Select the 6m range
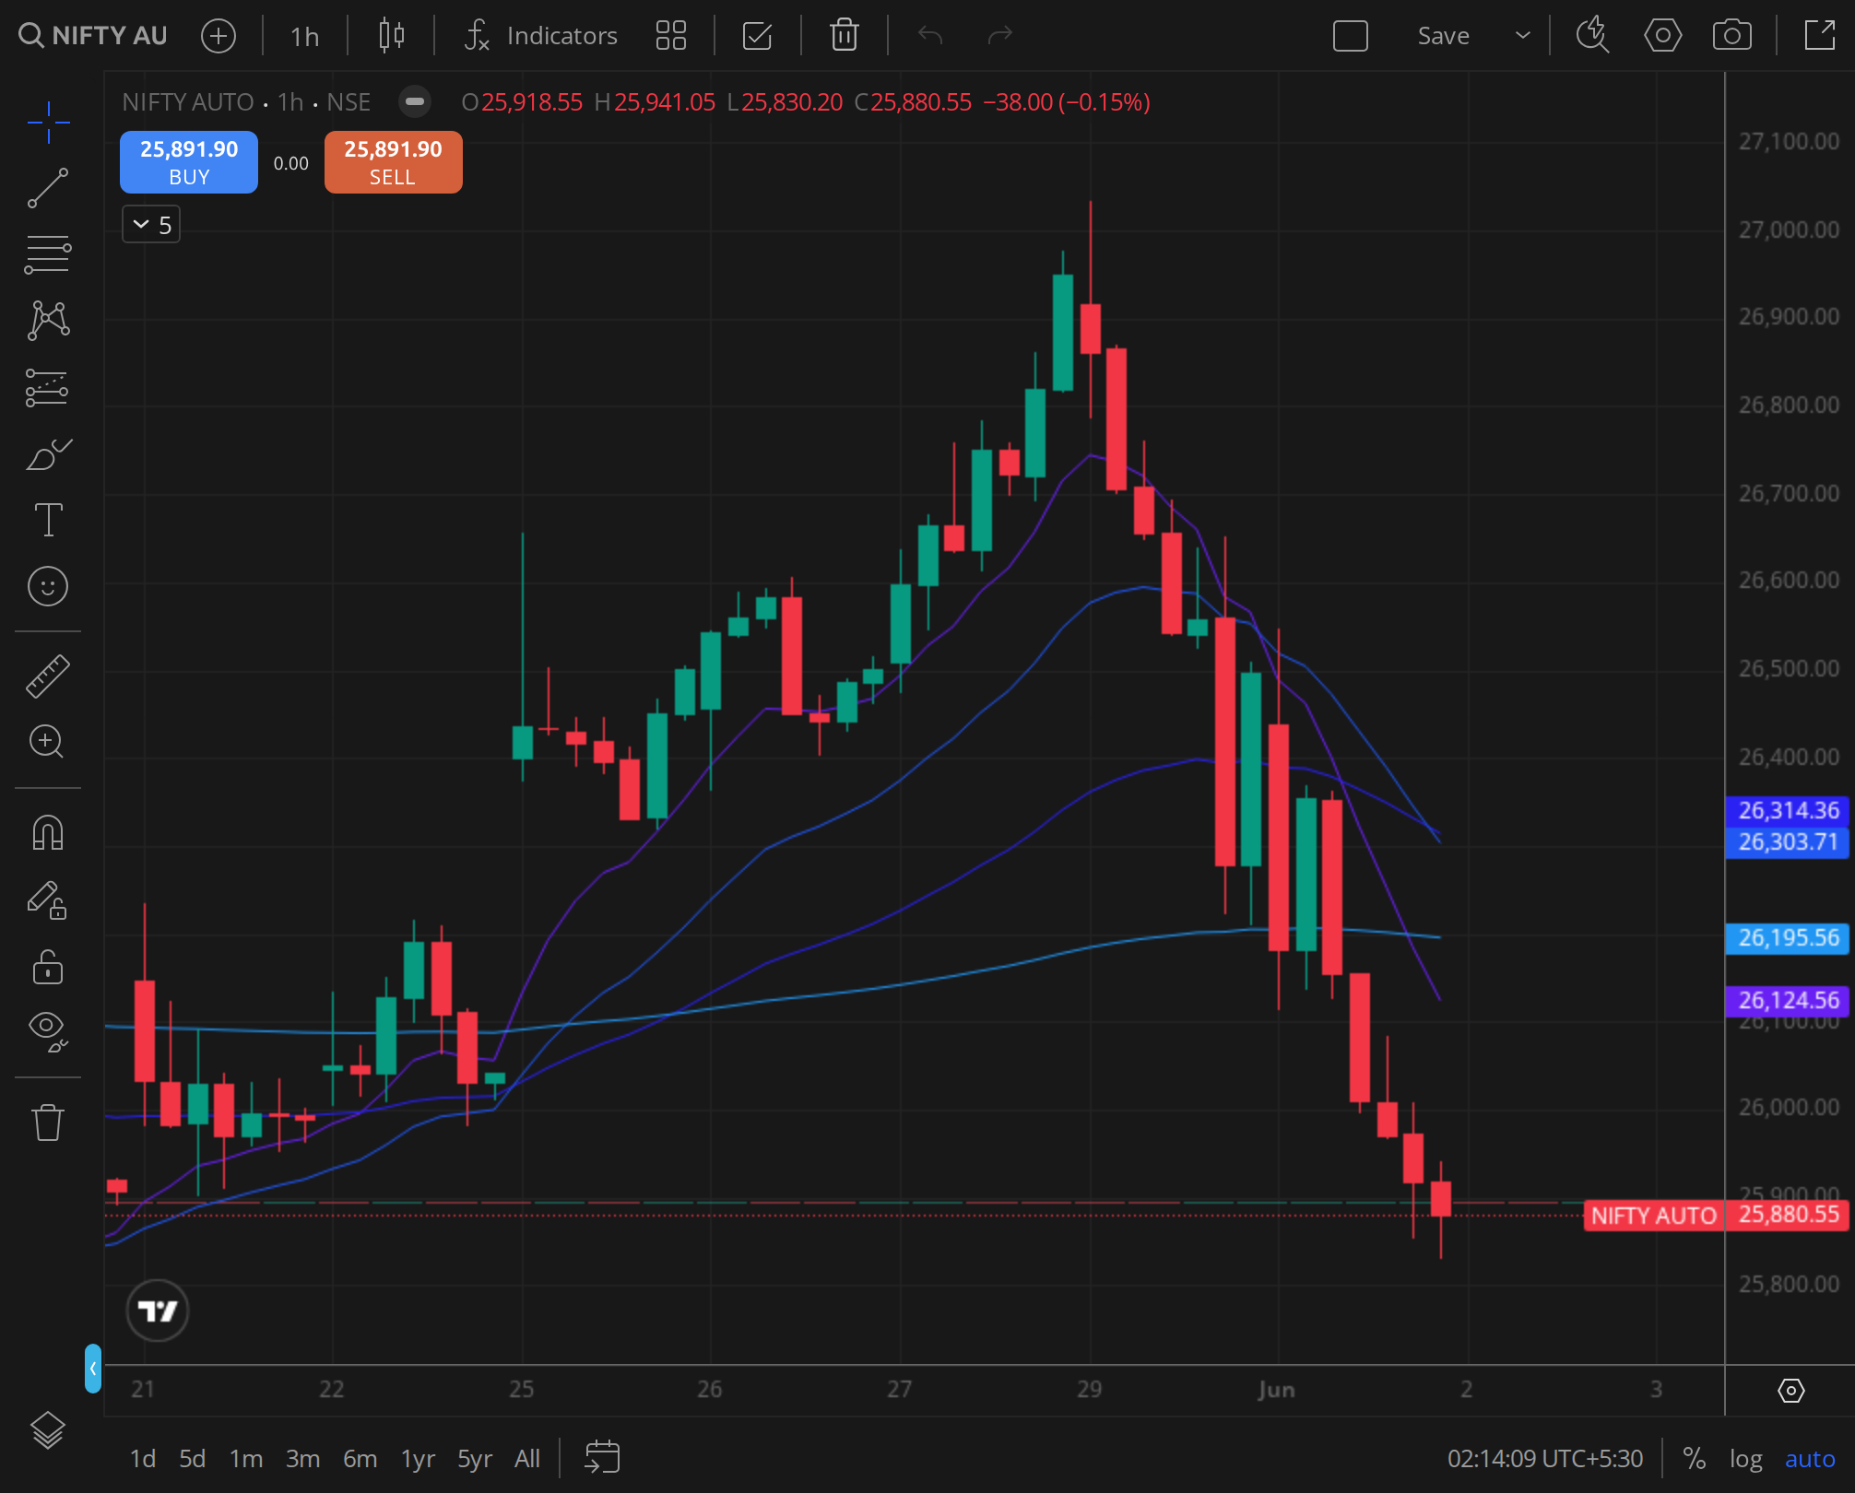 (x=360, y=1459)
